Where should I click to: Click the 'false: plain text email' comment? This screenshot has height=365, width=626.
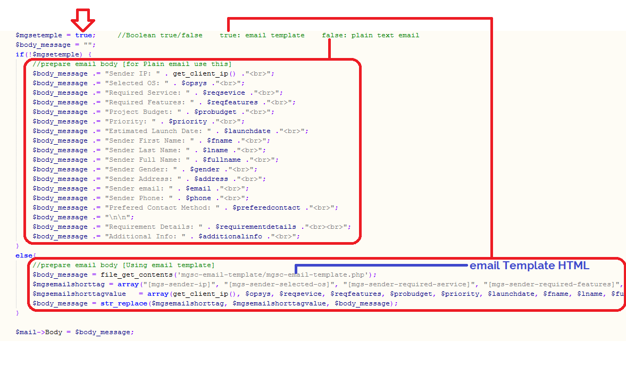click(370, 35)
